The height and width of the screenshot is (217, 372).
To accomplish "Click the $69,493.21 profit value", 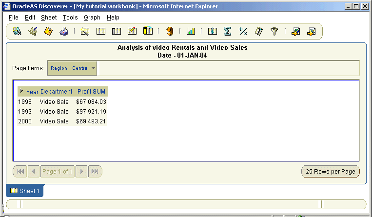I will tap(91, 121).
